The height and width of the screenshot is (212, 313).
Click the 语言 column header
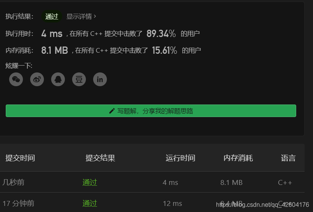pos(288,158)
